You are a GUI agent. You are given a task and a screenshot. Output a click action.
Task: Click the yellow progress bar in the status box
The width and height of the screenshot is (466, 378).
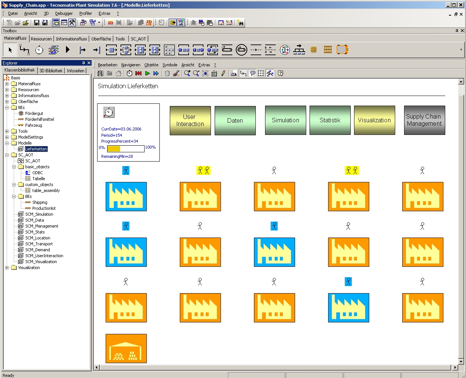(x=114, y=149)
